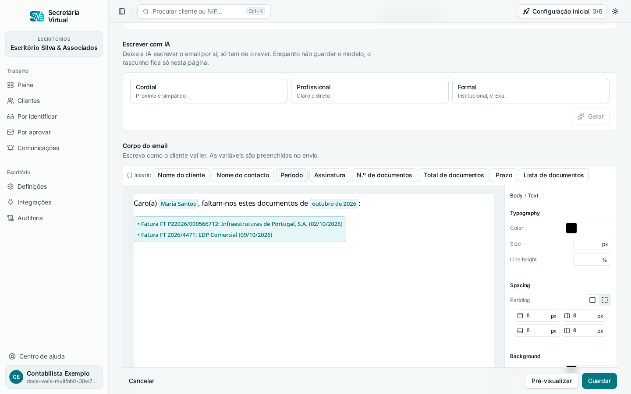
Task: Click the Gerar AI button
Action: pos(591,116)
